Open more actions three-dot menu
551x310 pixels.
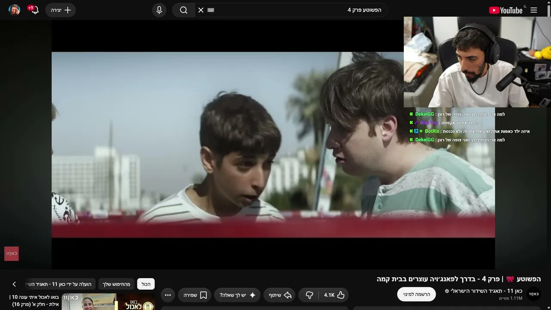pos(168,295)
